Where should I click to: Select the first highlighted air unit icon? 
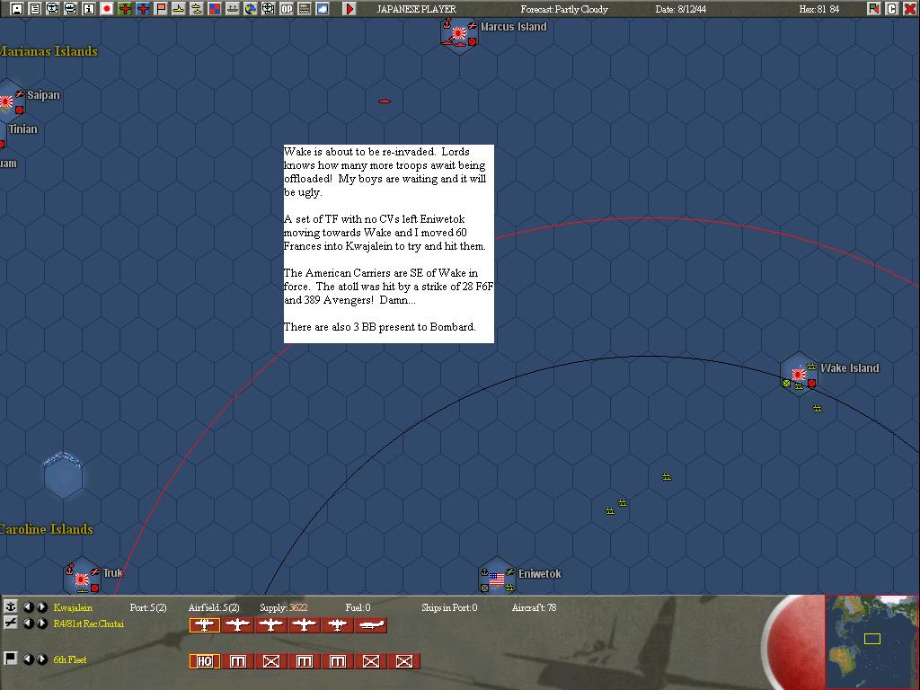pos(205,625)
